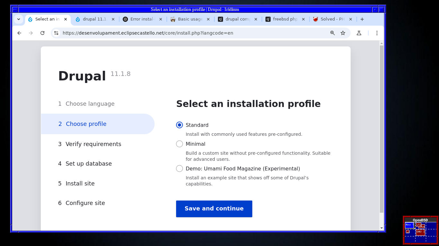This screenshot has height=246, width=439.
Task: Go back to the previous page
Action: [x=19, y=33]
